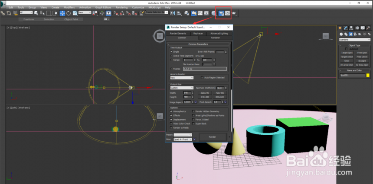Activate Select and Scale tool

coord(75,13)
